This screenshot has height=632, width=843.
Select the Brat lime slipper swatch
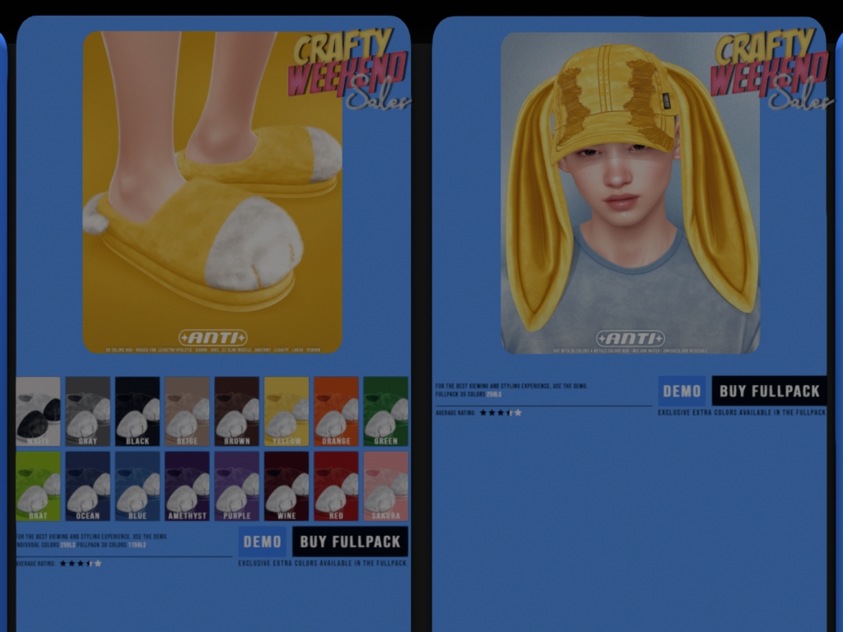pyautogui.click(x=38, y=486)
